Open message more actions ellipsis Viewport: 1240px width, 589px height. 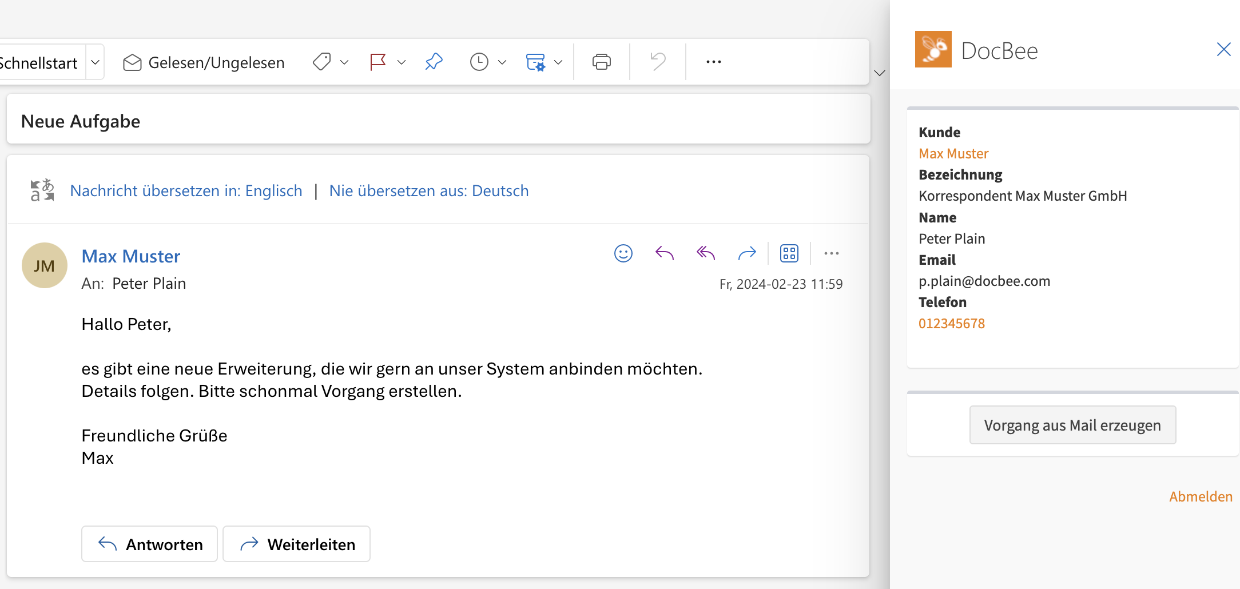coord(832,253)
